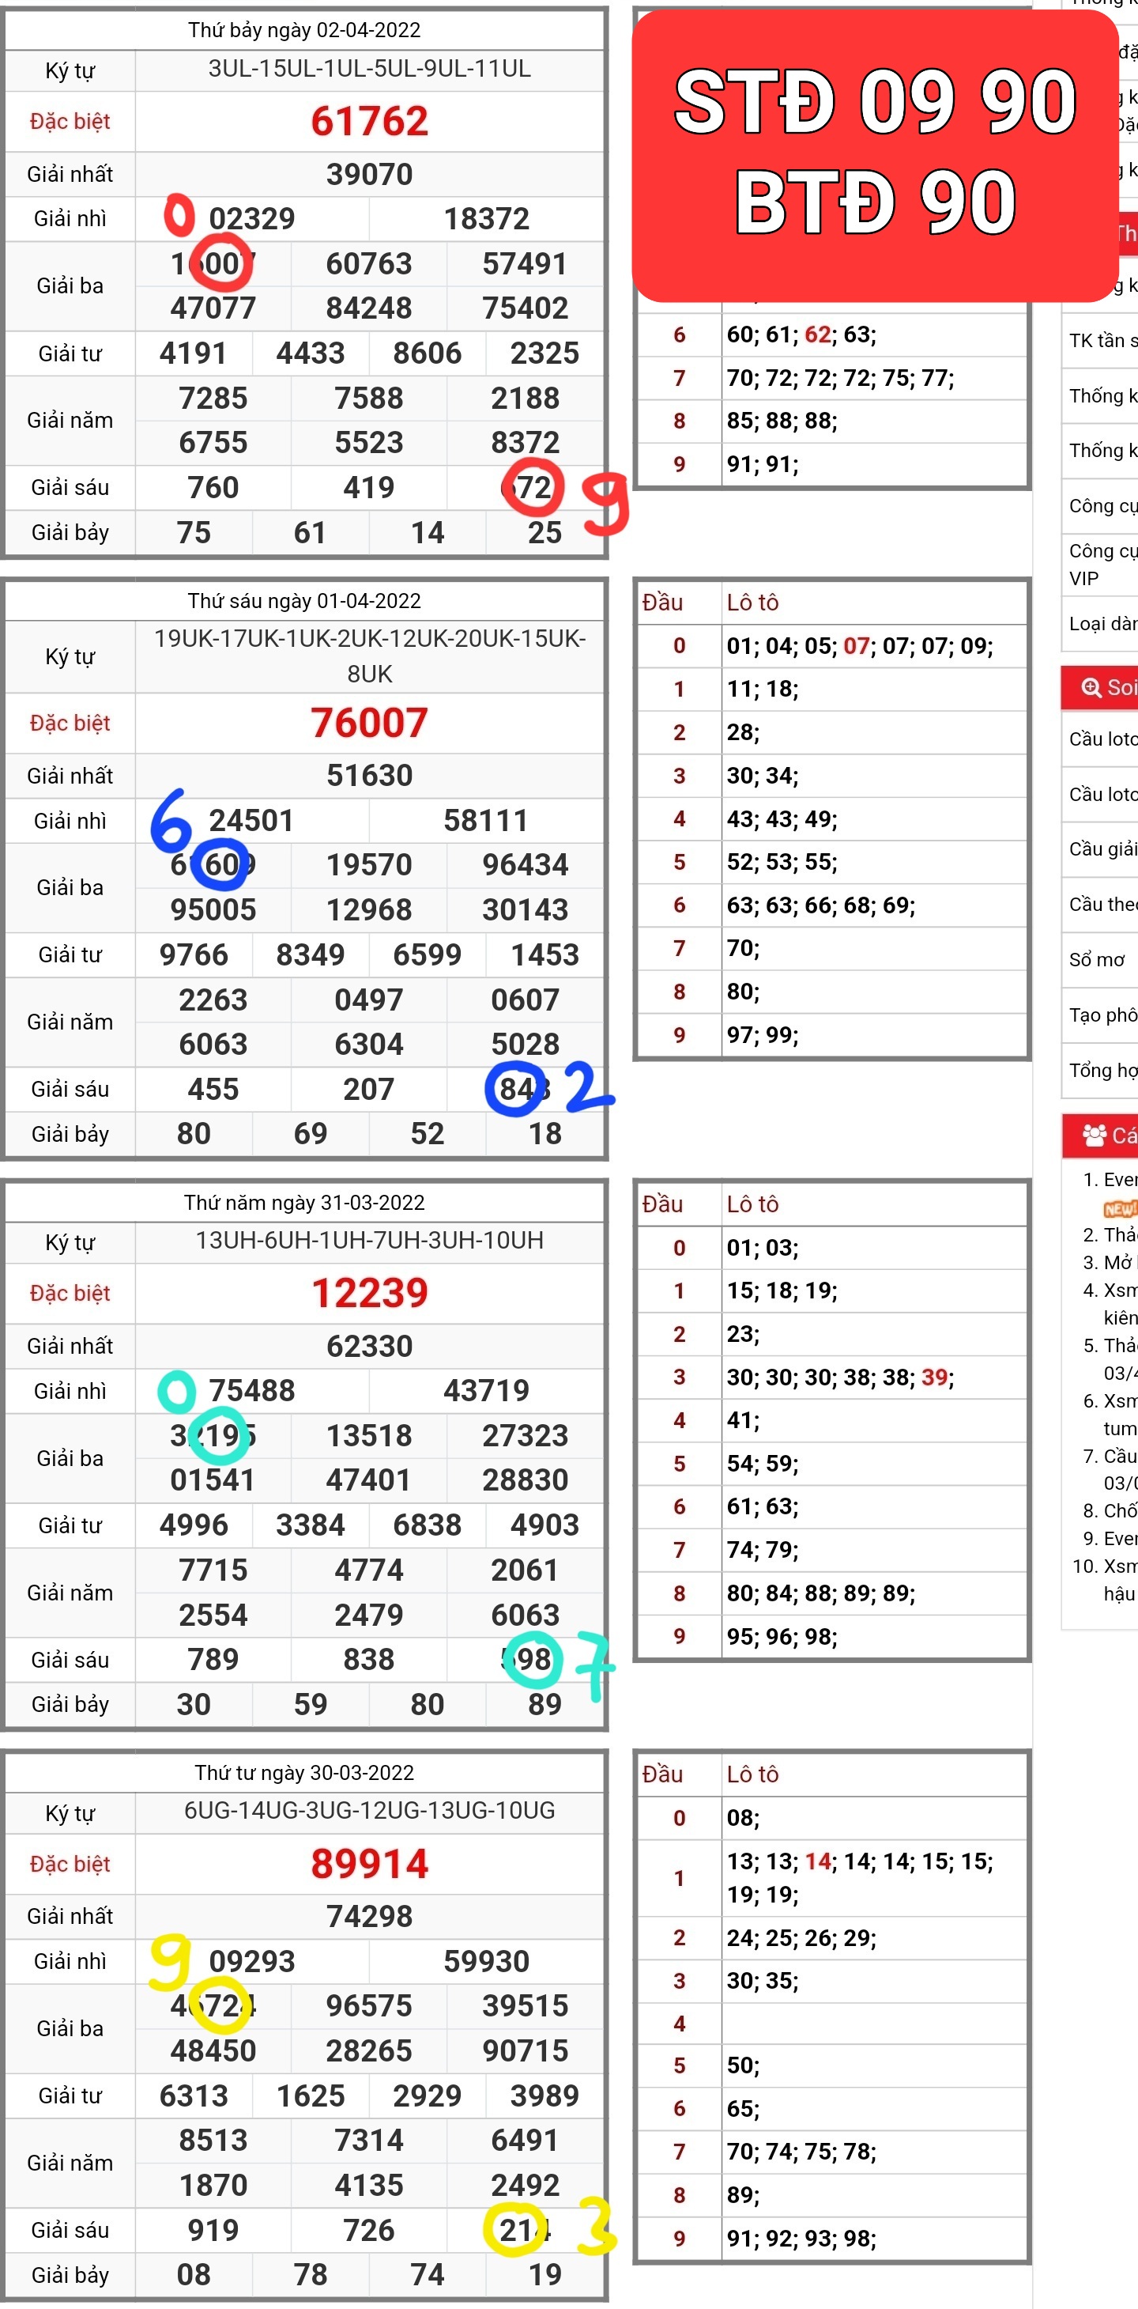Click the first prize value 62330
This screenshot has height=2309, width=1138.
click(x=369, y=1345)
